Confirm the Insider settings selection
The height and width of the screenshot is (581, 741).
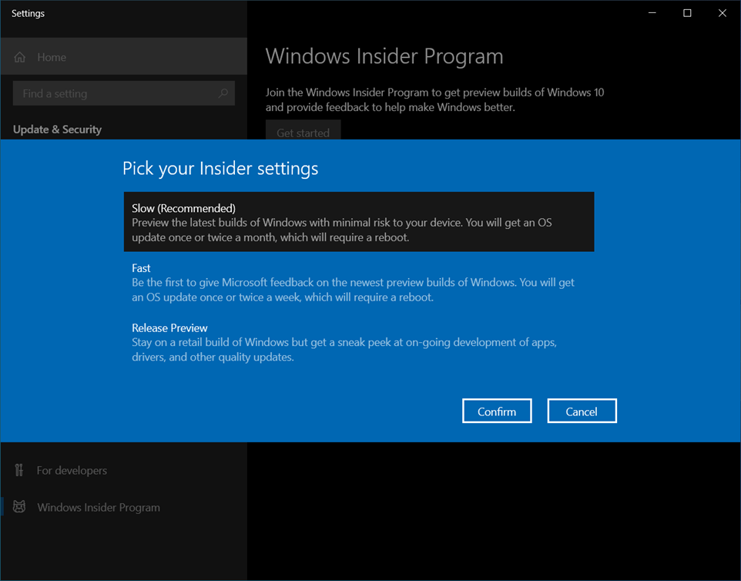tap(497, 411)
